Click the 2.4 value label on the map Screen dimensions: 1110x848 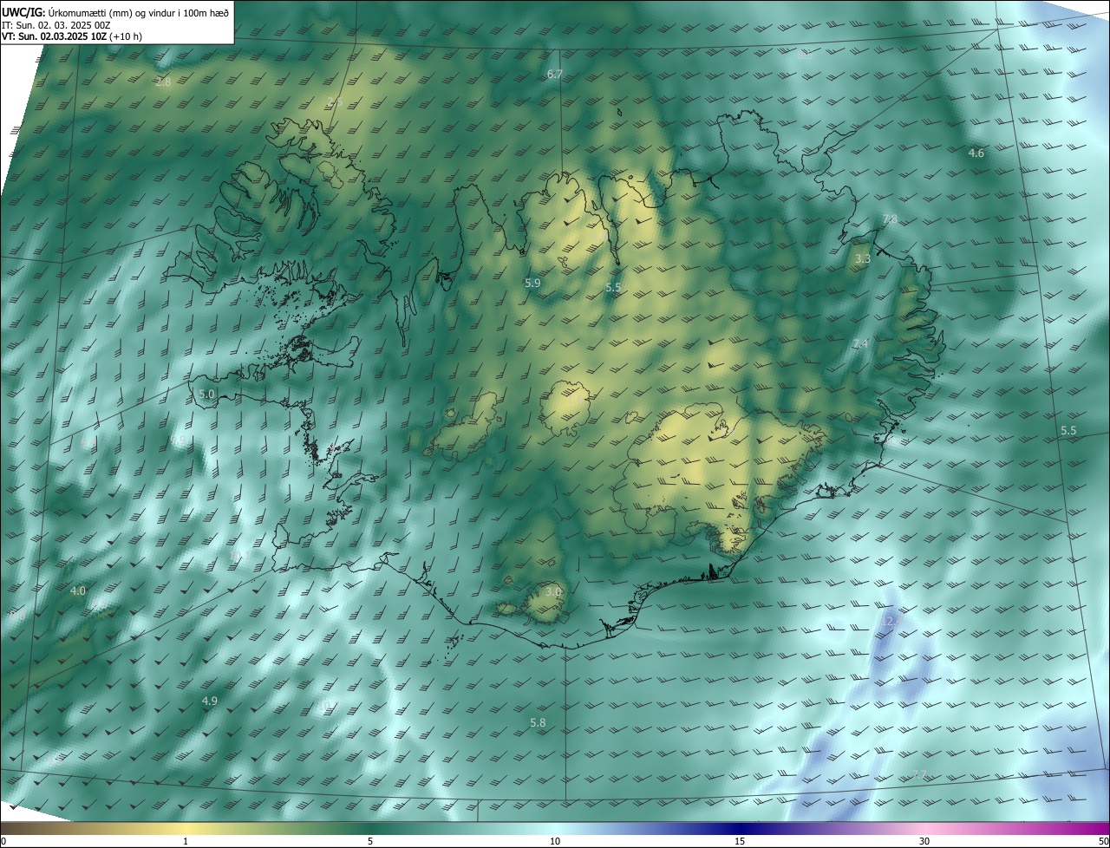[x=859, y=344]
